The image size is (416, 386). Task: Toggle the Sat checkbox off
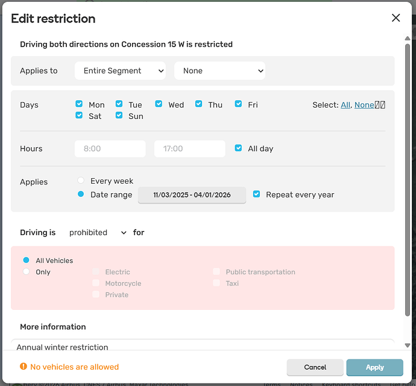tap(79, 115)
